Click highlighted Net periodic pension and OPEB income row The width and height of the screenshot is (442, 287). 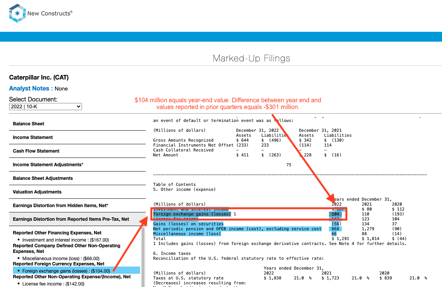tap(237, 229)
